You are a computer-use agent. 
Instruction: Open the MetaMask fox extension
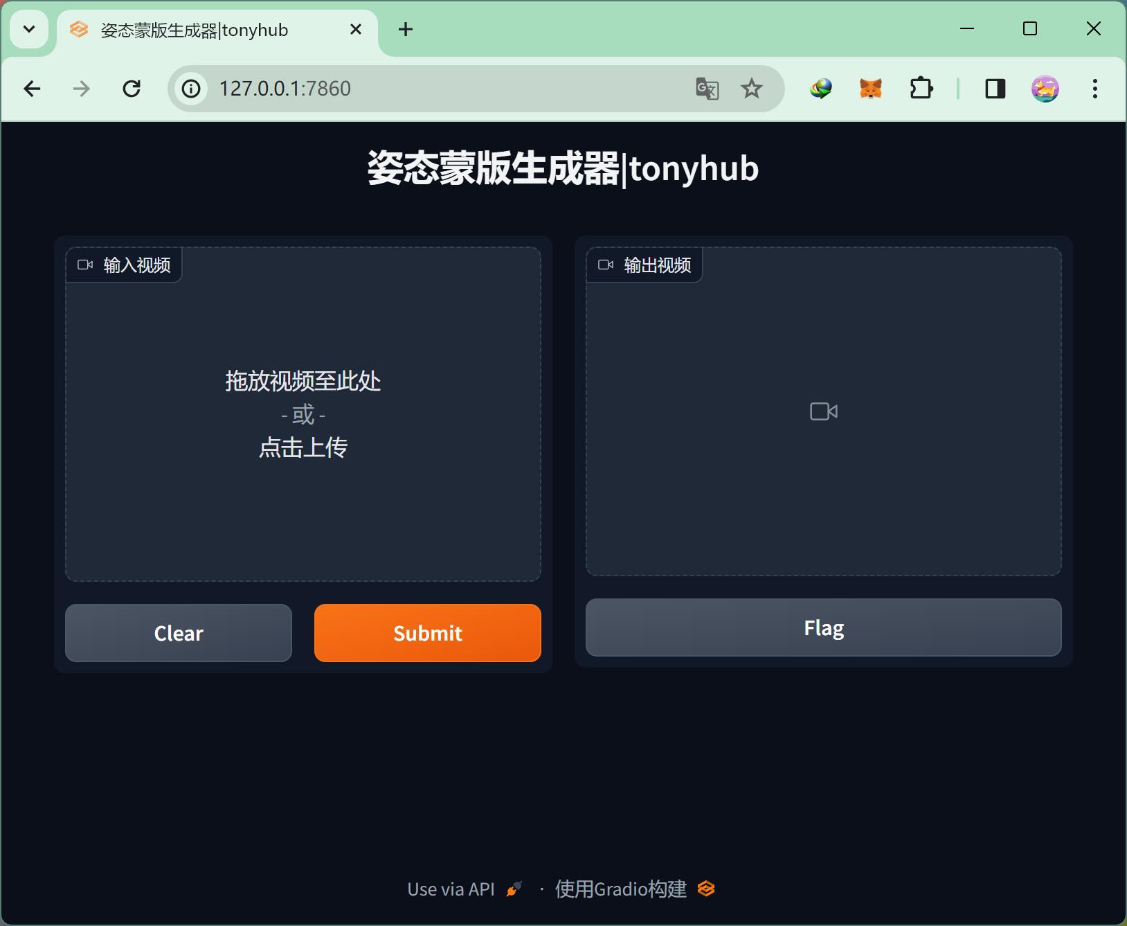[x=871, y=89]
